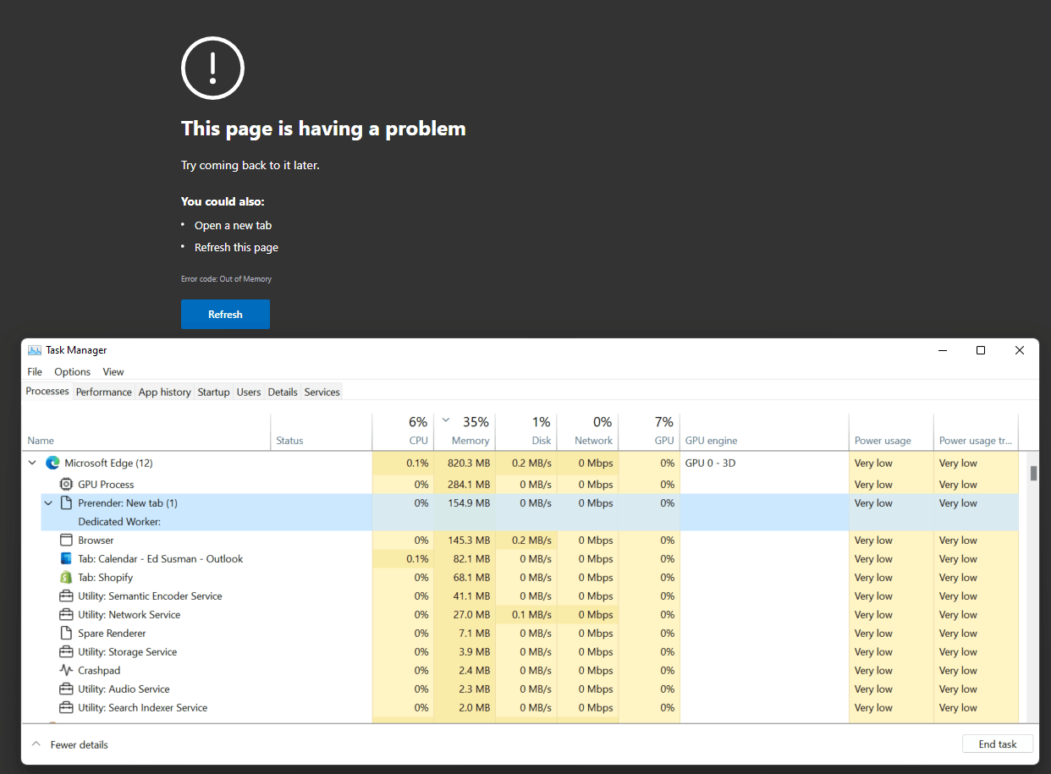Switch to the Performance tab
This screenshot has width=1051, height=774.
(103, 392)
